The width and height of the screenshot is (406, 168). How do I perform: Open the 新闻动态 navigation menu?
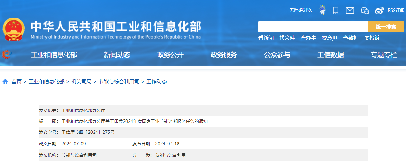[117, 55]
